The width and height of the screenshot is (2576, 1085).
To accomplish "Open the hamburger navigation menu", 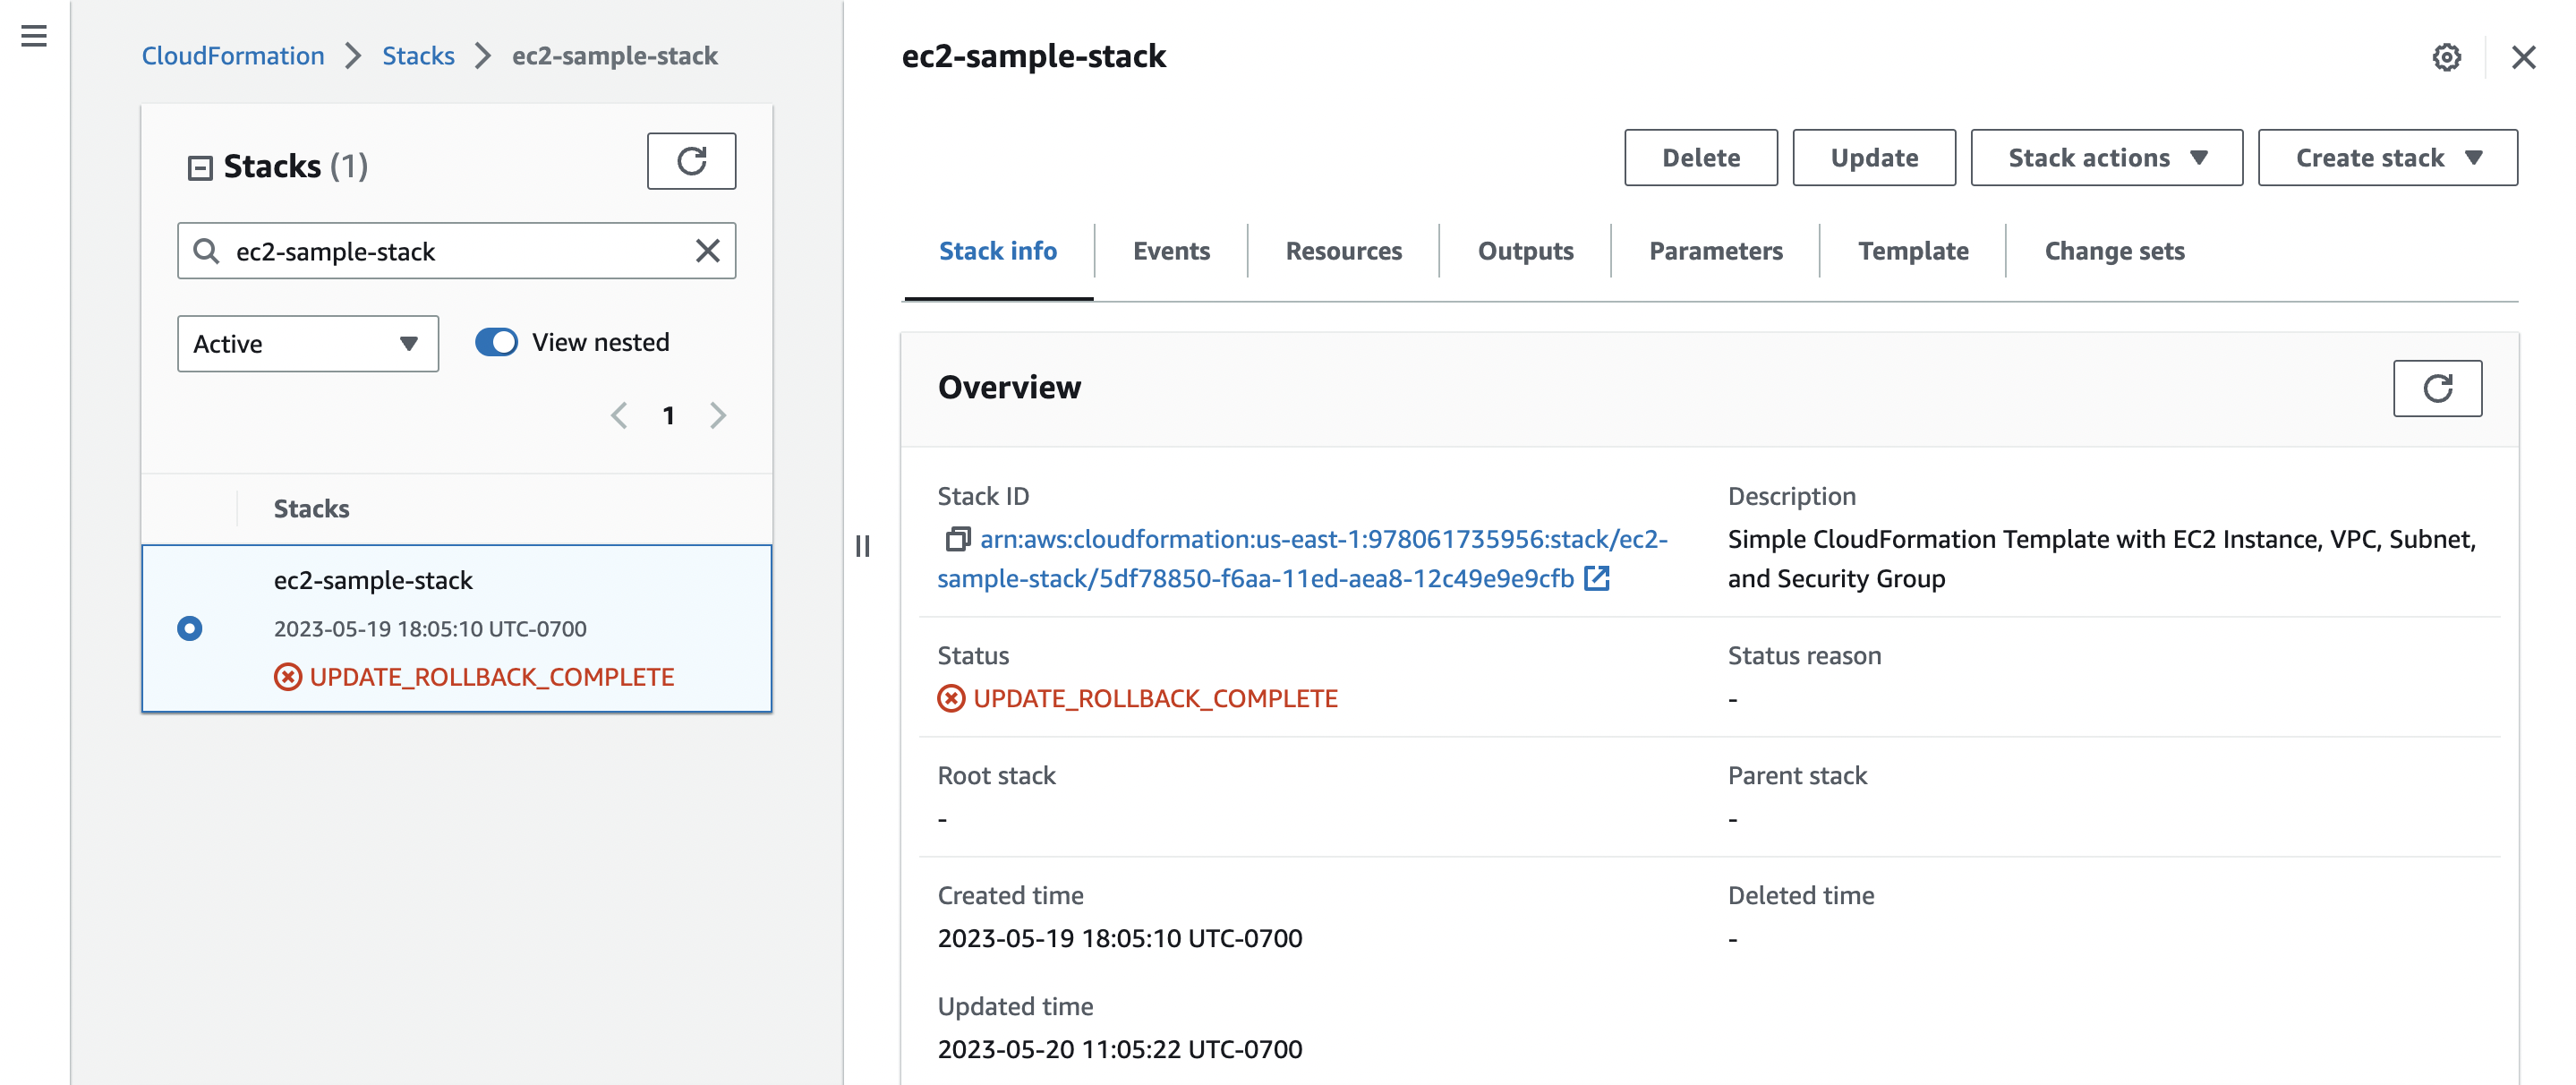I will (x=34, y=37).
